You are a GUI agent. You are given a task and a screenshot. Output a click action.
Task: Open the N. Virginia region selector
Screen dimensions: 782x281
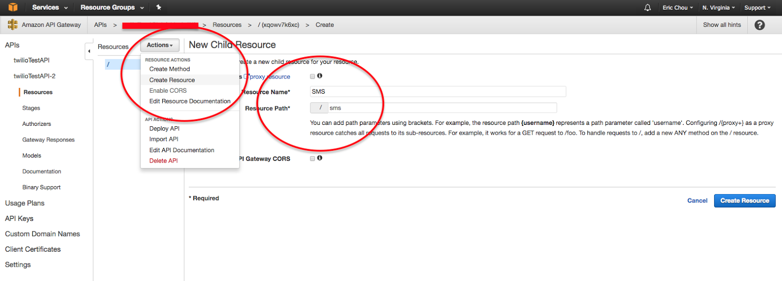pos(718,8)
